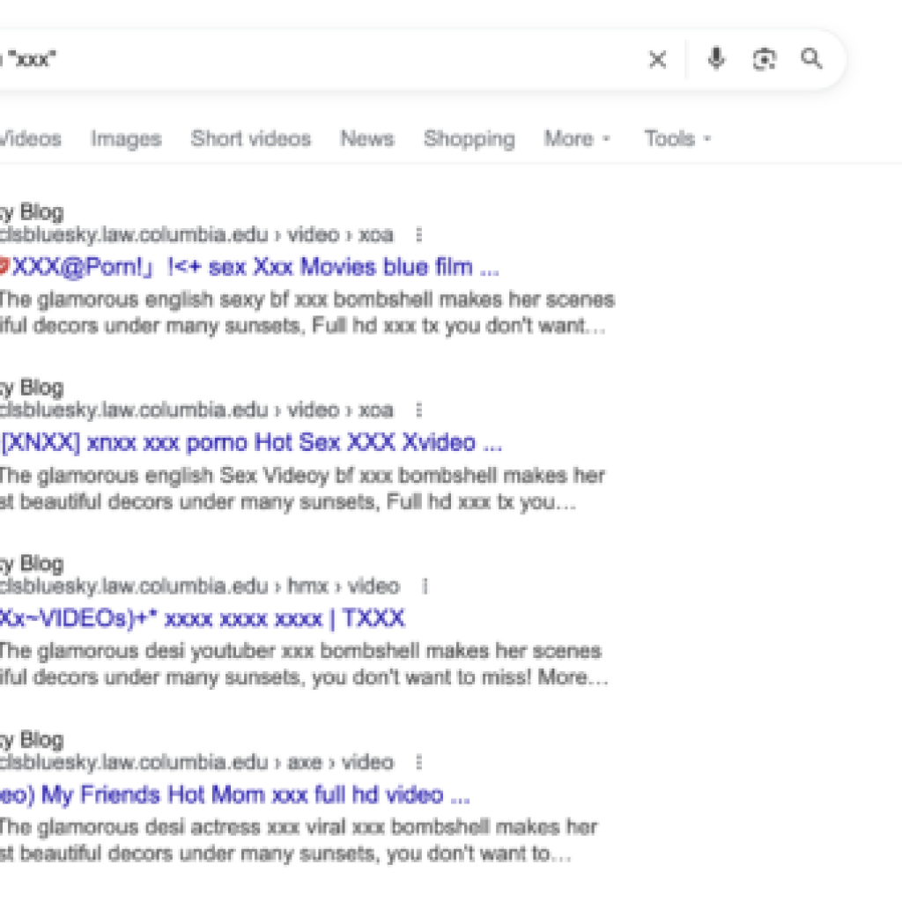Open three-dot menu beside hmx › video result
The width and height of the screenshot is (902, 902).
[x=425, y=587]
